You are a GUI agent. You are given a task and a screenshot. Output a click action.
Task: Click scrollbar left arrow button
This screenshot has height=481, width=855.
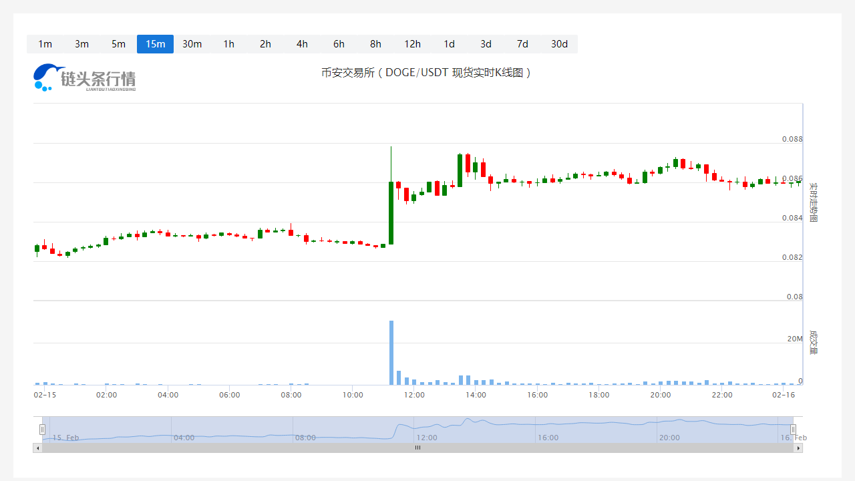[37, 448]
